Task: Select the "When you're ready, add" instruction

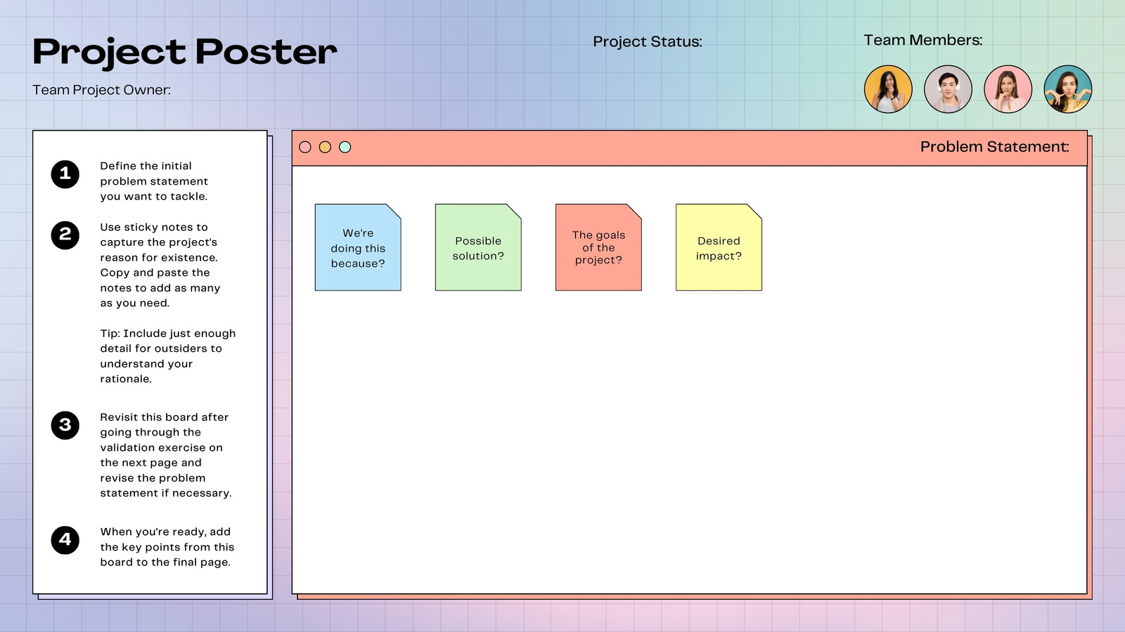Action: (167, 547)
